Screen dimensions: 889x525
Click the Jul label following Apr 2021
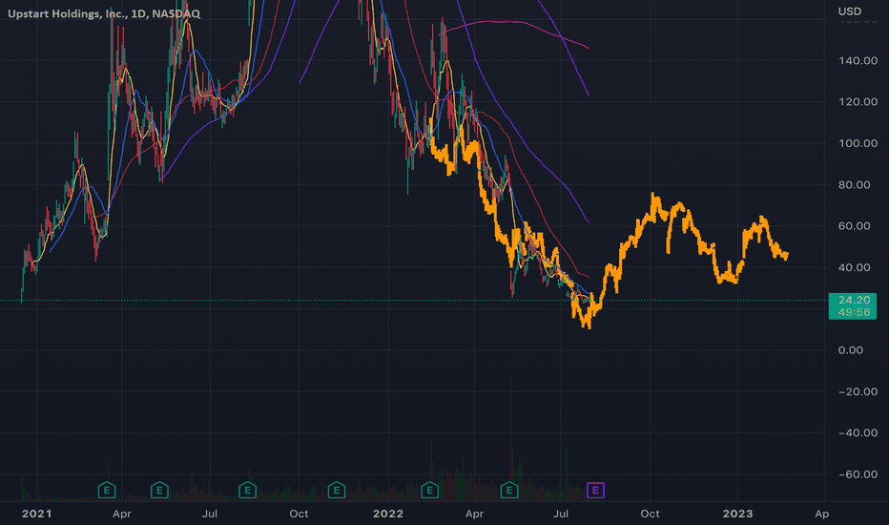point(210,514)
